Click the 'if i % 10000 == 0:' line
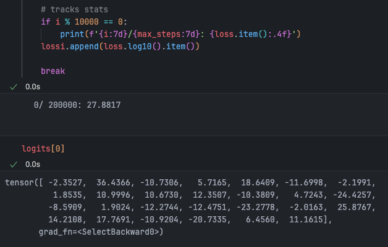Image resolution: width=388 pixels, height=247 pixels. point(83,22)
